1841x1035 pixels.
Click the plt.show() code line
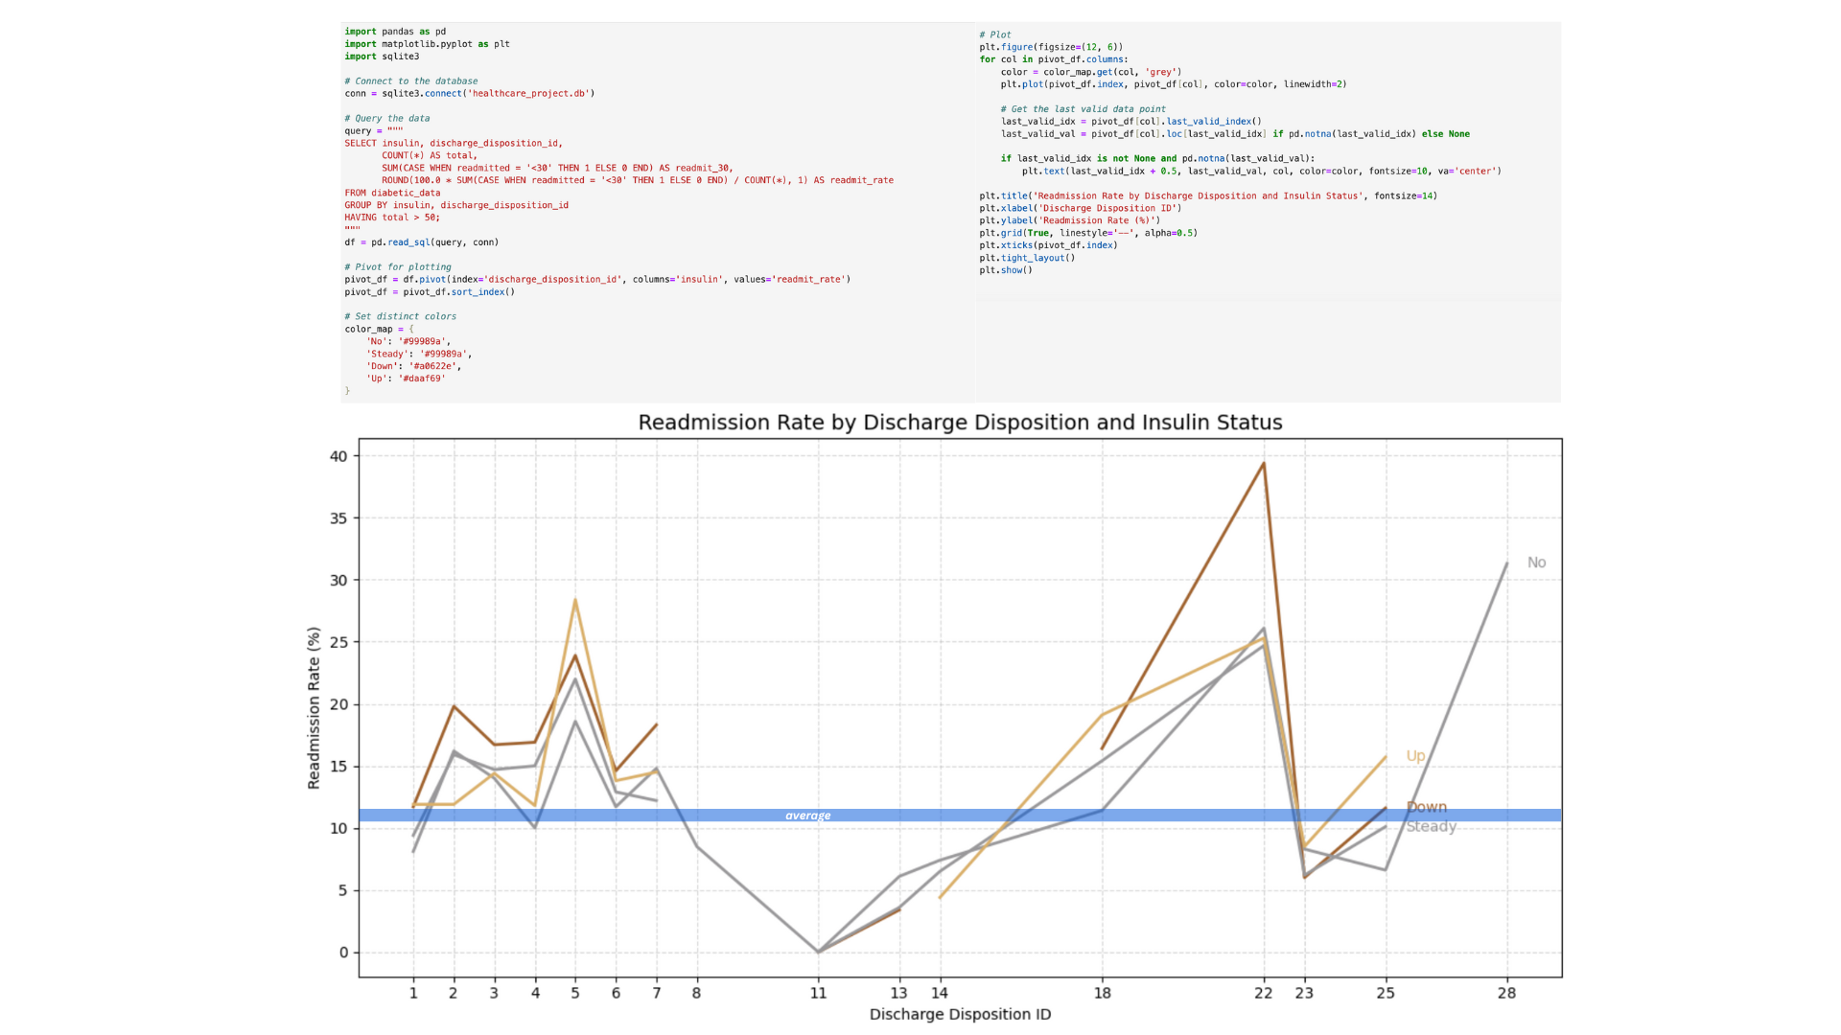(x=1006, y=270)
